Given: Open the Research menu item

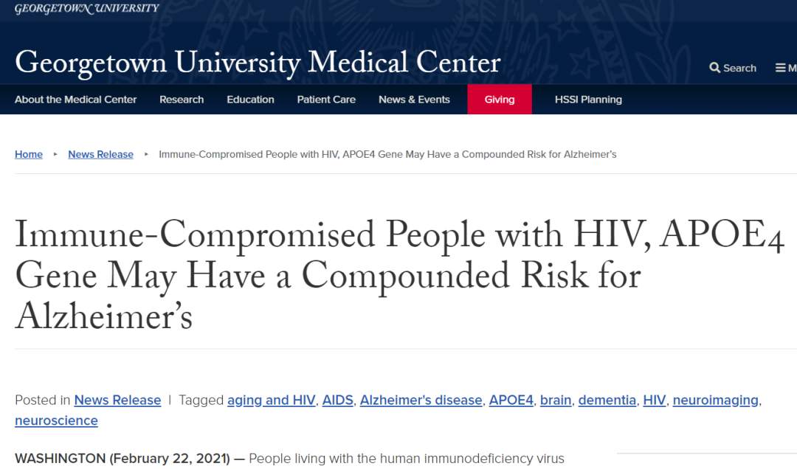Looking at the screenshot, I should coord(182,100).
